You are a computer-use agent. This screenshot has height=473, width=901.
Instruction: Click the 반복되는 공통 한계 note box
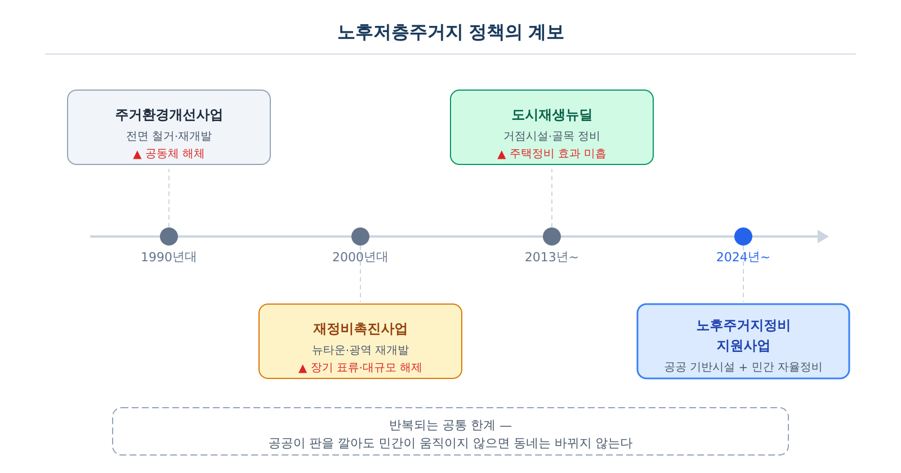coord(450,431)
